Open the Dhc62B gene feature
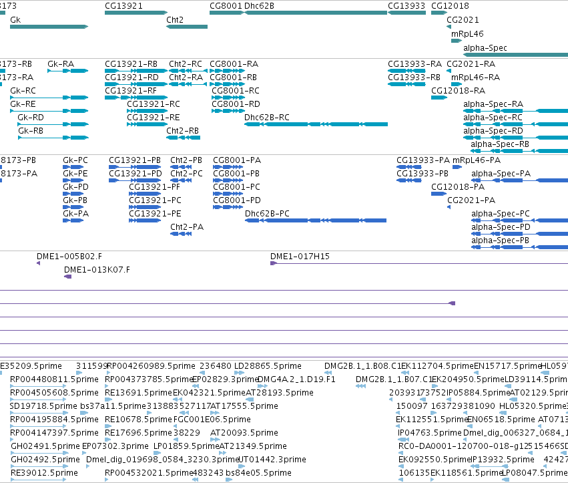The image size is (568, 483). click(316, 13)
